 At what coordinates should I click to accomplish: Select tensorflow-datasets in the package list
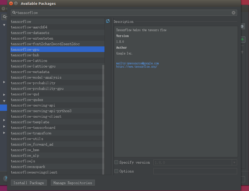pyautogui.click(x=30, y=33)
